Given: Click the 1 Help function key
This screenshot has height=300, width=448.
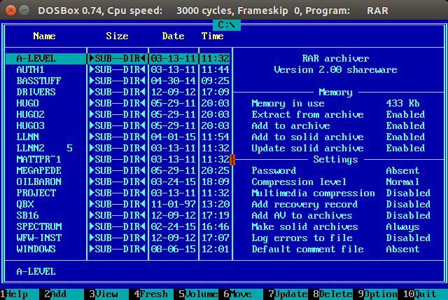Looking at the screenshot, I should 20,294.
